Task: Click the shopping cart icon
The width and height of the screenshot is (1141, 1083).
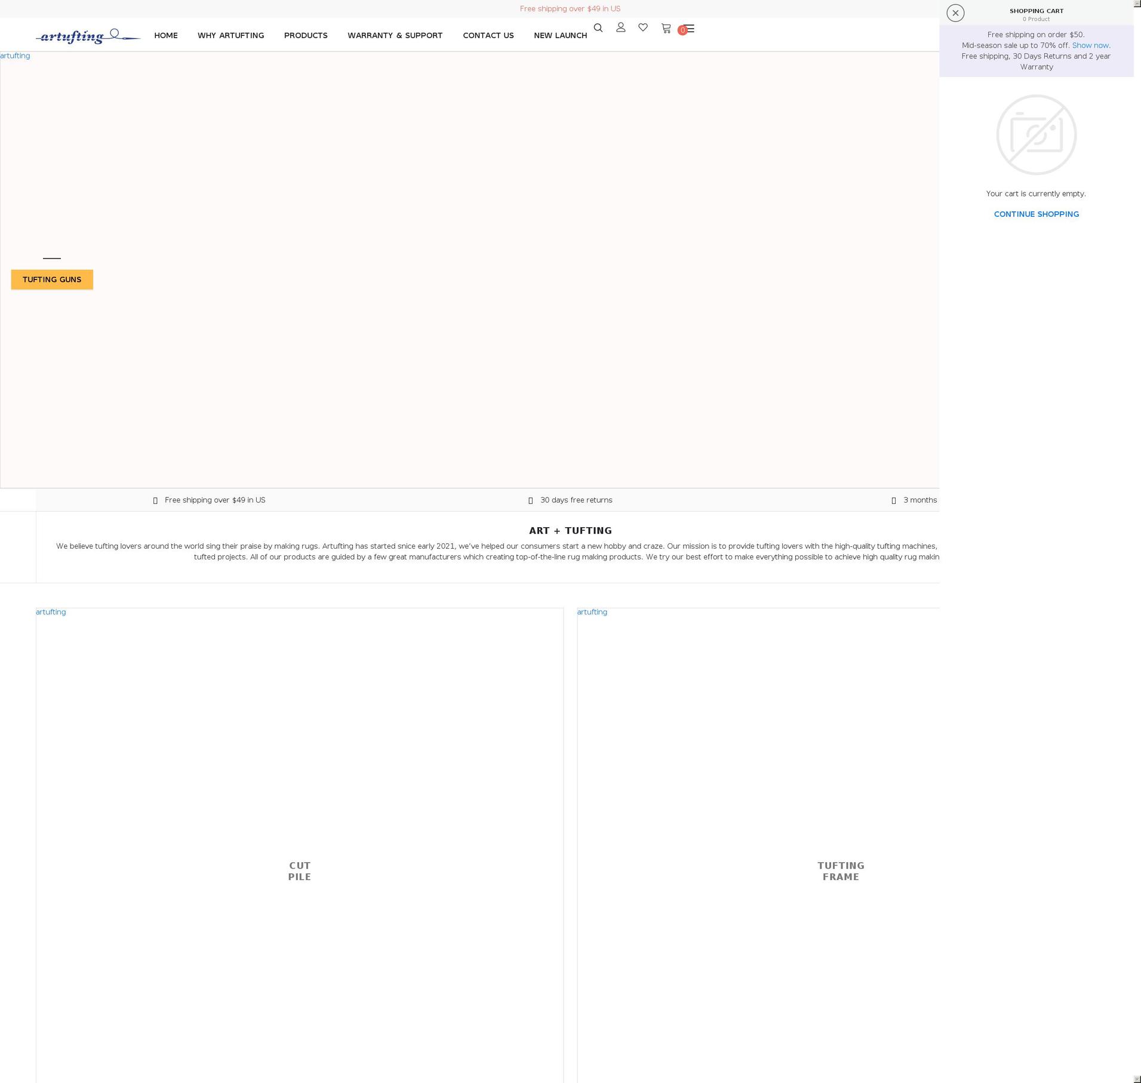Action: pos(665,28)
